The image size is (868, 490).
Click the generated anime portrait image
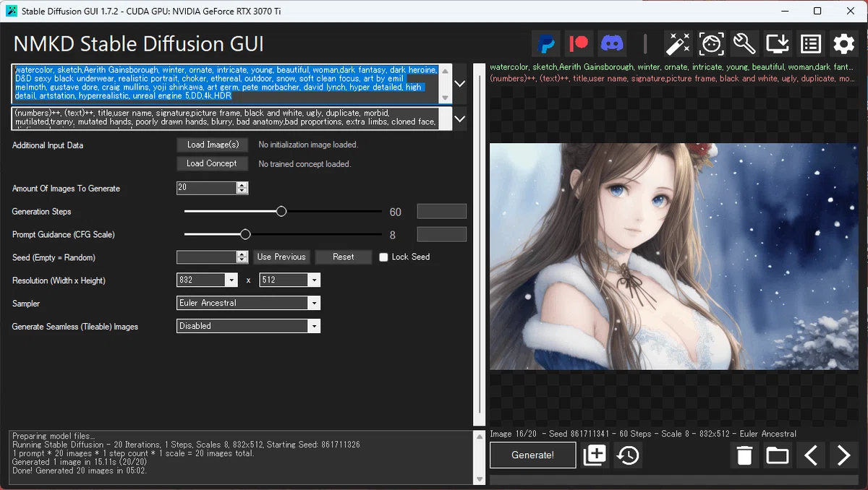coord(673,257)
